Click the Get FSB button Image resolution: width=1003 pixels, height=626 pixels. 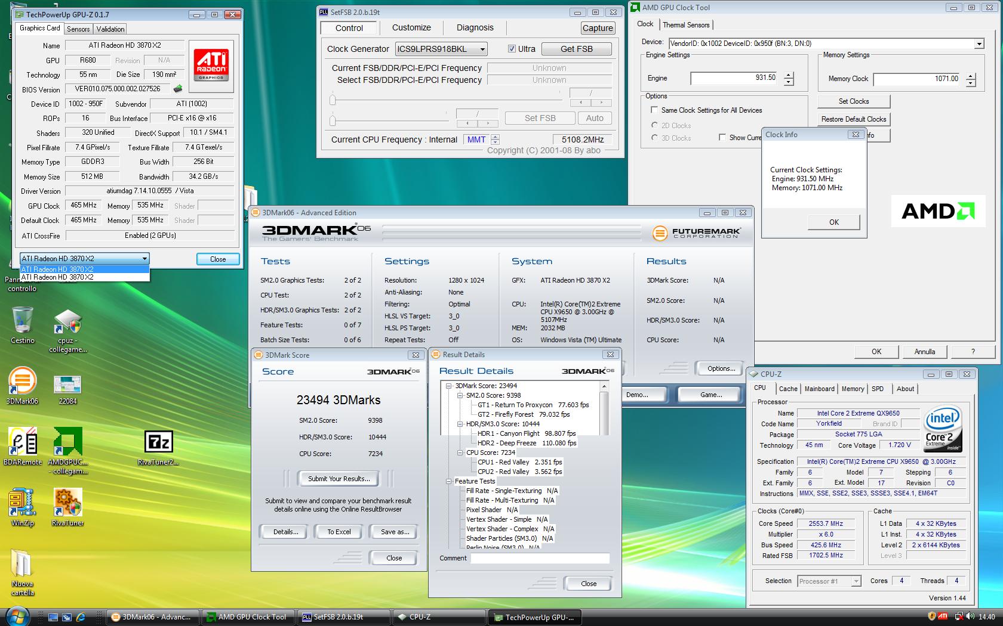[x=576, y=49]
